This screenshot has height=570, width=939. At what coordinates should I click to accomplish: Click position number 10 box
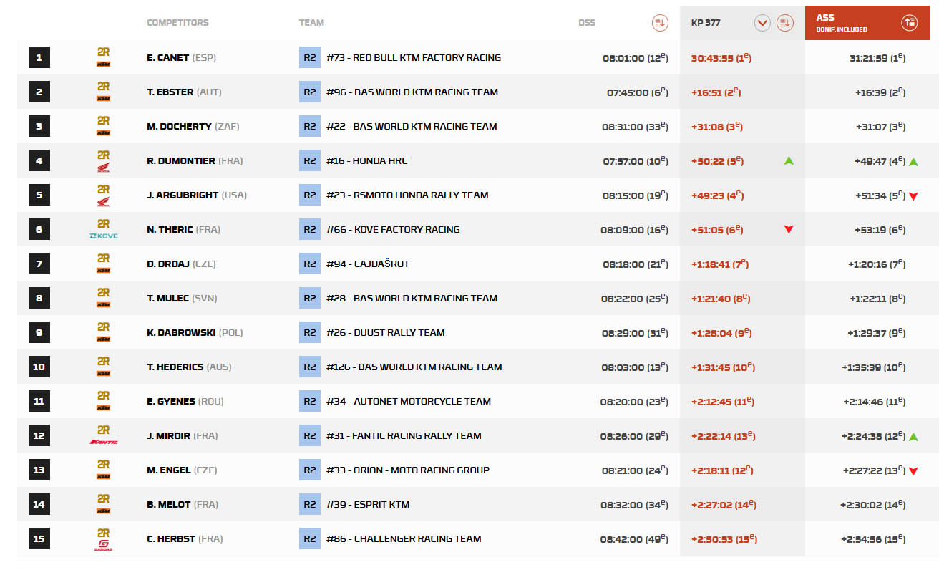tap(39, 367)
